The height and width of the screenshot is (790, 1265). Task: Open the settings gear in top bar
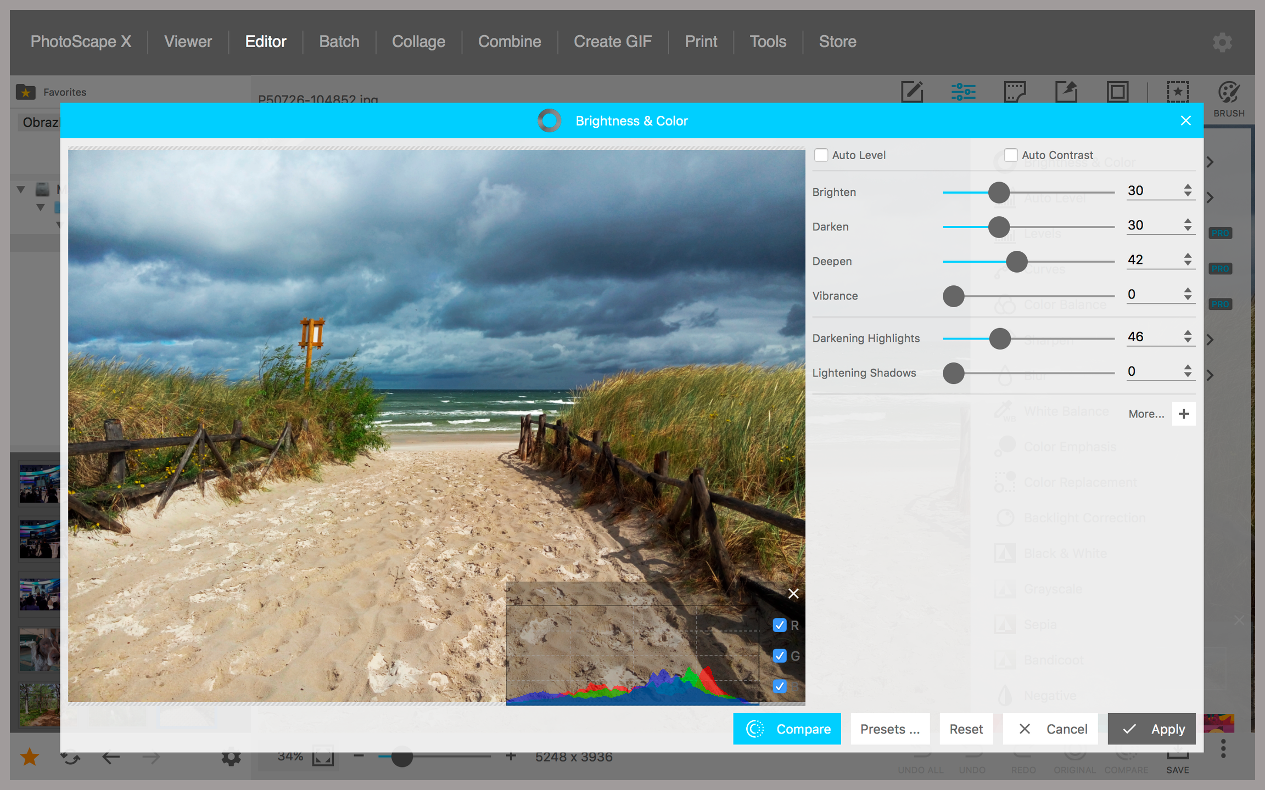[1222, 42]
